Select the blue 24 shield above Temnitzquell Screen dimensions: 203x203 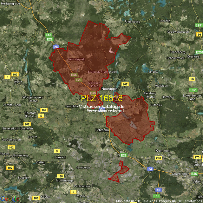click(x=56, y=47)
